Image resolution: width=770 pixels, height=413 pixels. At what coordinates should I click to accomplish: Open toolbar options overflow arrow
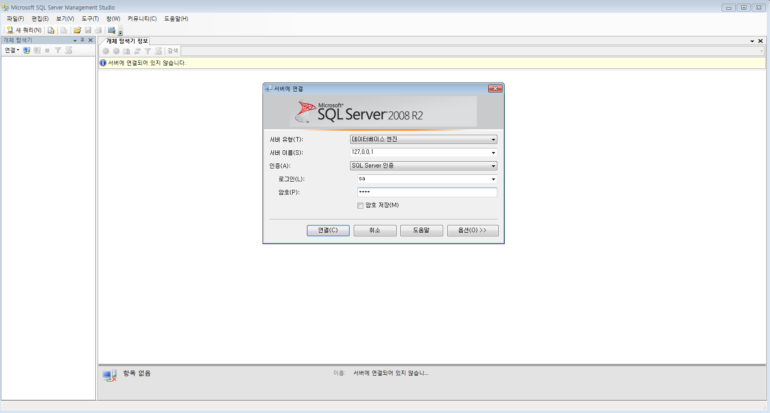[x=120, y=31]
